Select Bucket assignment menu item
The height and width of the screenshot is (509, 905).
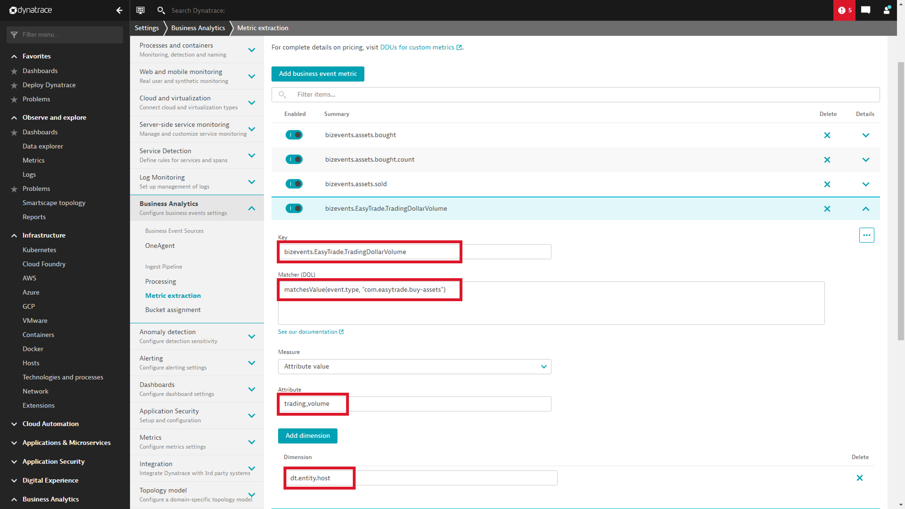(x=173, y=310)
